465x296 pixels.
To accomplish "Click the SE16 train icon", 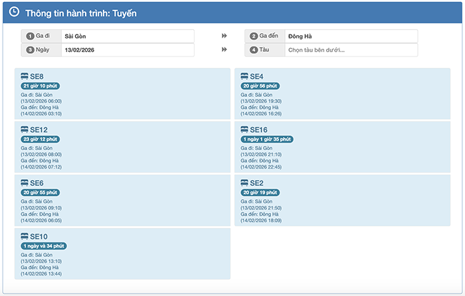I will tap(244, 129).
